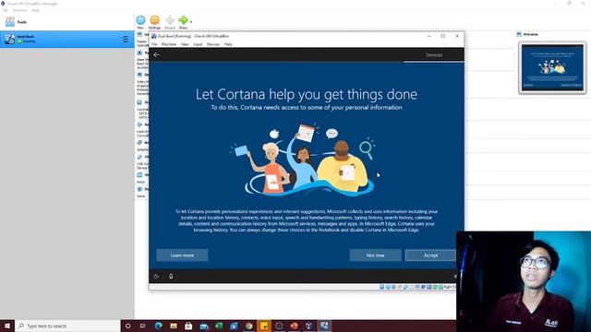Open the Dual Boot machine list menu icon
591x332 pixels.
click(x=125, y=39)
